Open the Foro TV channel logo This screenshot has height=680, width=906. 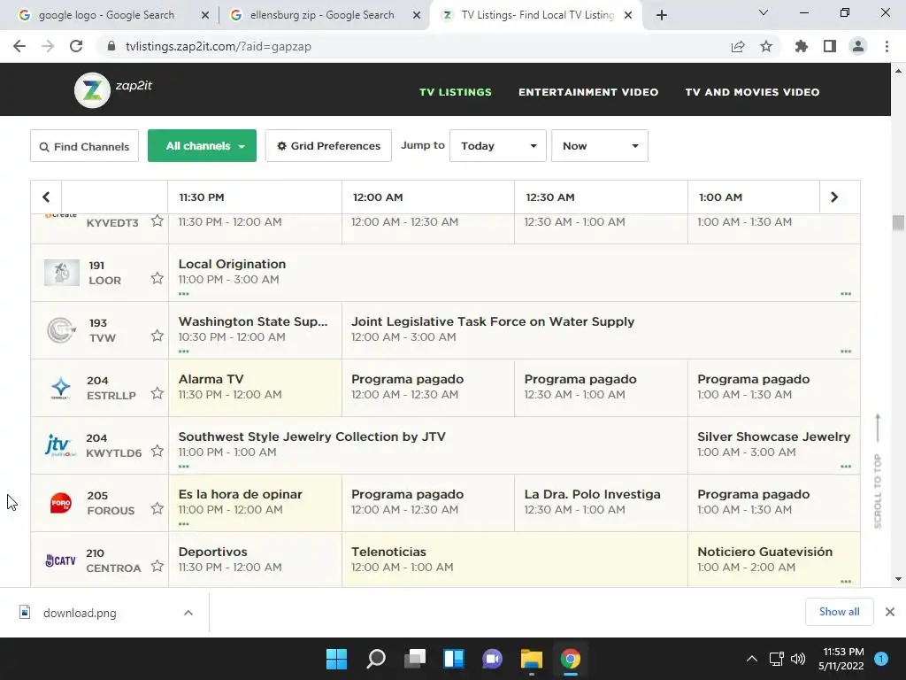[x=61, y=503]
